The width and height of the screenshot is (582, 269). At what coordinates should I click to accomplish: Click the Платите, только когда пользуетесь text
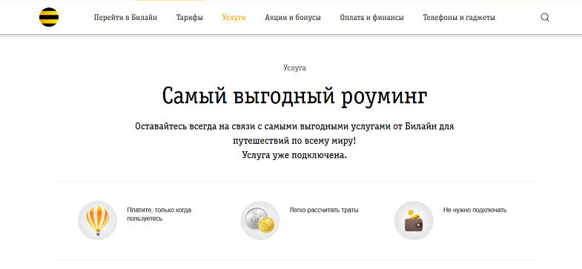tap(159, 214)
